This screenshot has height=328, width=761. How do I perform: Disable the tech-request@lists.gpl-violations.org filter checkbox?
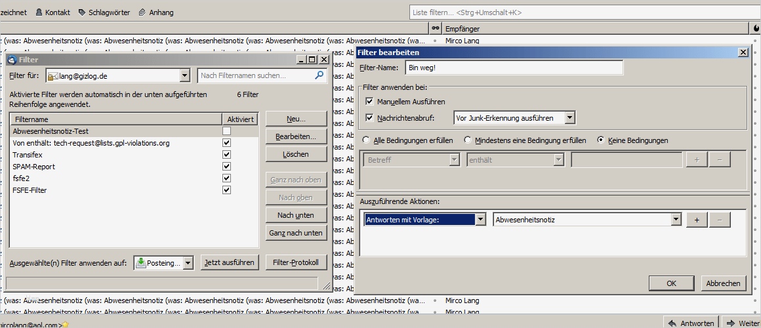226,142
